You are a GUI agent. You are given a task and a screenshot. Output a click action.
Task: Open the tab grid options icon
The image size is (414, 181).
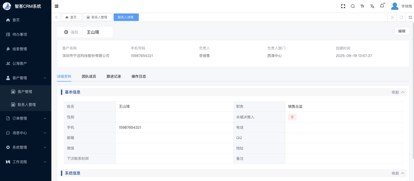point(410,17)
